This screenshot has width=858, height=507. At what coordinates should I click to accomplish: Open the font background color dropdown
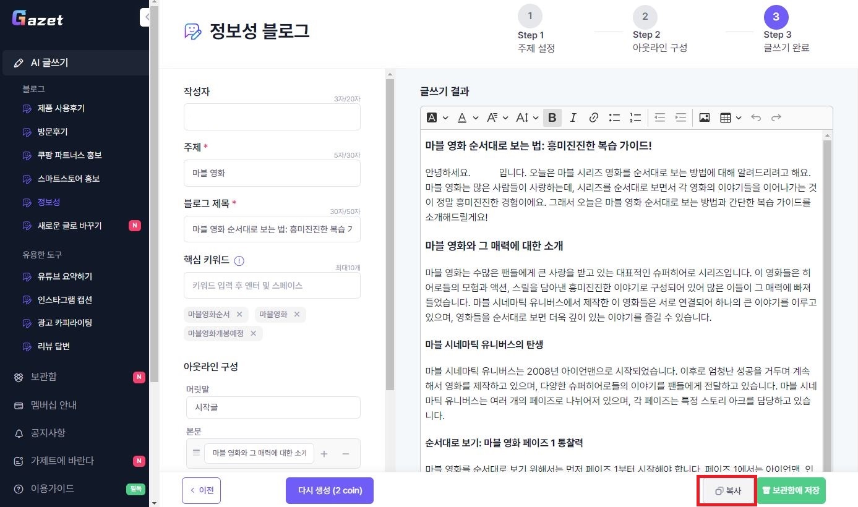[437, 117]
